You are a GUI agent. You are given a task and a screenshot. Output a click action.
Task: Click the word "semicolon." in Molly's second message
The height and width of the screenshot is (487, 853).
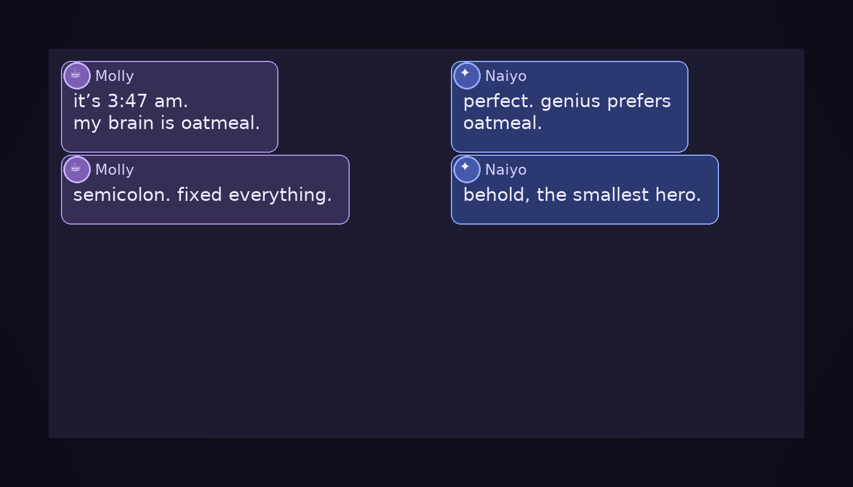(x=122, y=195)
